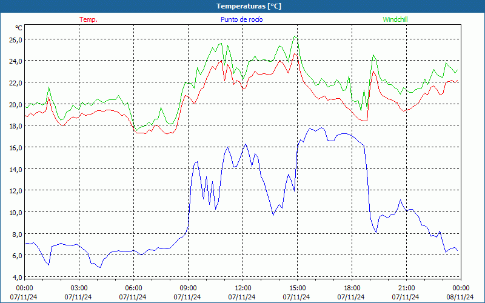
Task: Click the 03:00 time axis label
Action: point(79,288)
